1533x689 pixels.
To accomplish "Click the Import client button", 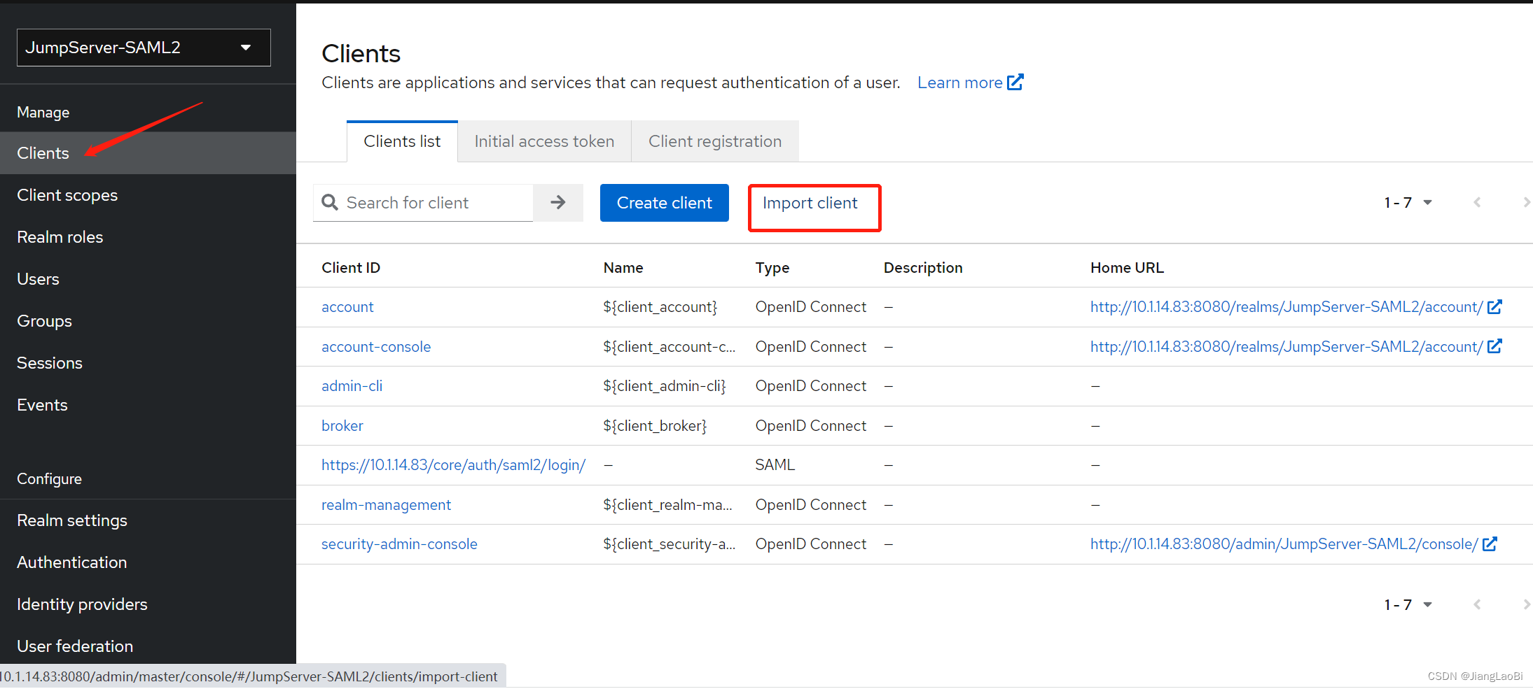I will click(810, 202).
